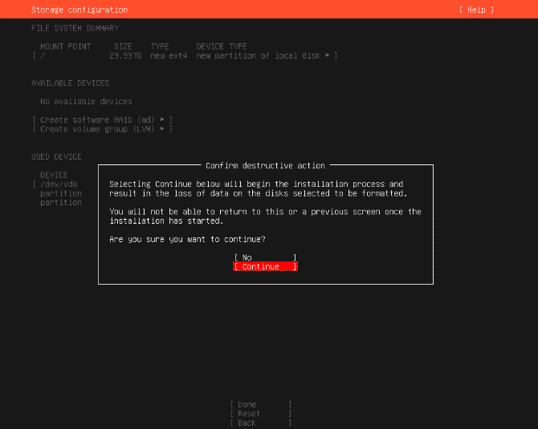Viewport: 538px width, 429px height.
Task: Go Back using the bottom button
Action: (x=260, y=423)
